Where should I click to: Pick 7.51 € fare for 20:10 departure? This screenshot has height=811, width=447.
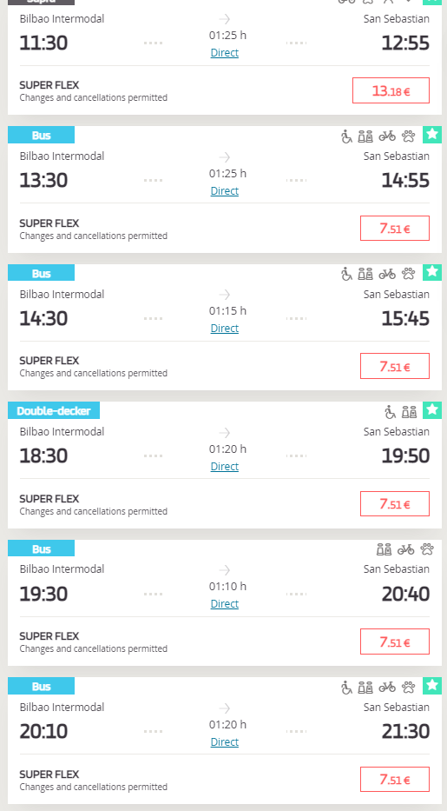[395, 780]
